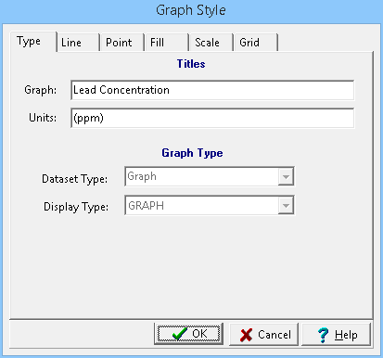Open Help for this dialog
The height and width of the screenshot is (358, 383).
click(x=336, y=334)
